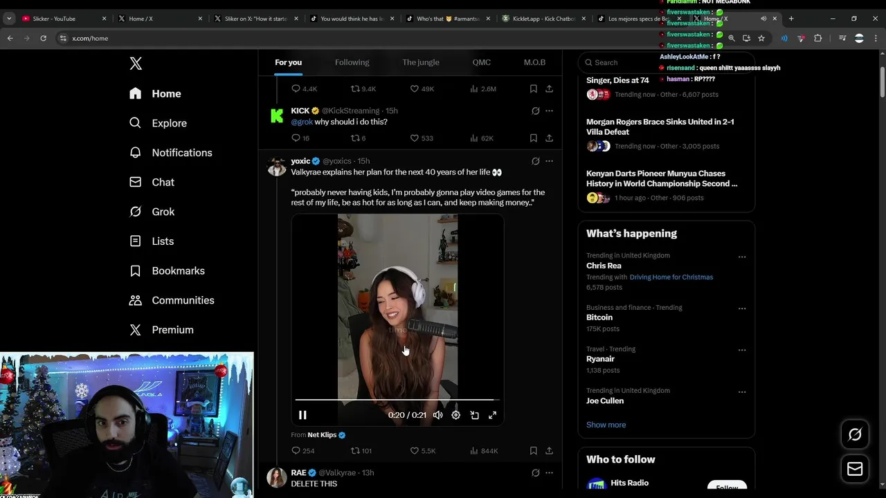This screenshot has width=886, height=498.
Task: Switch to the Slicker - YouTube browser tab
Action: 62,19
